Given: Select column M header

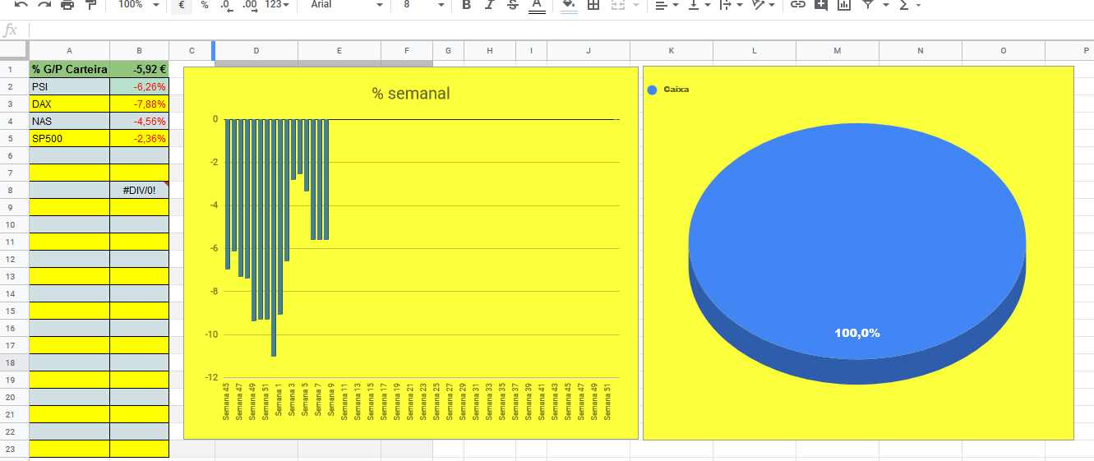Looking at the screenshot, I should [837, 51].
